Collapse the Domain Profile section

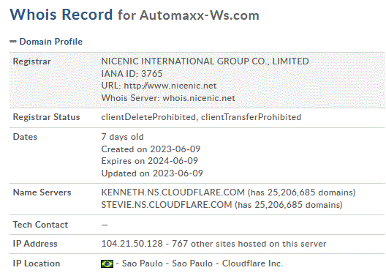point(13,42)
